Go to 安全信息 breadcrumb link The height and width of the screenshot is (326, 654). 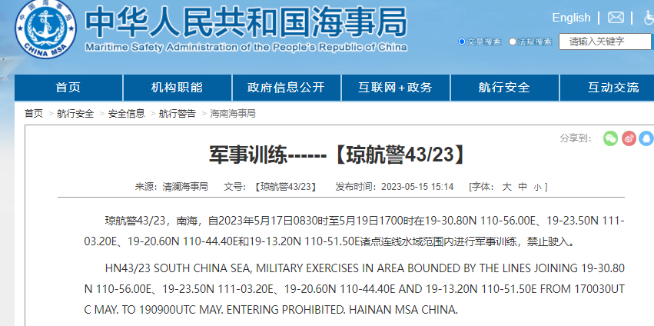coord(126,114)
